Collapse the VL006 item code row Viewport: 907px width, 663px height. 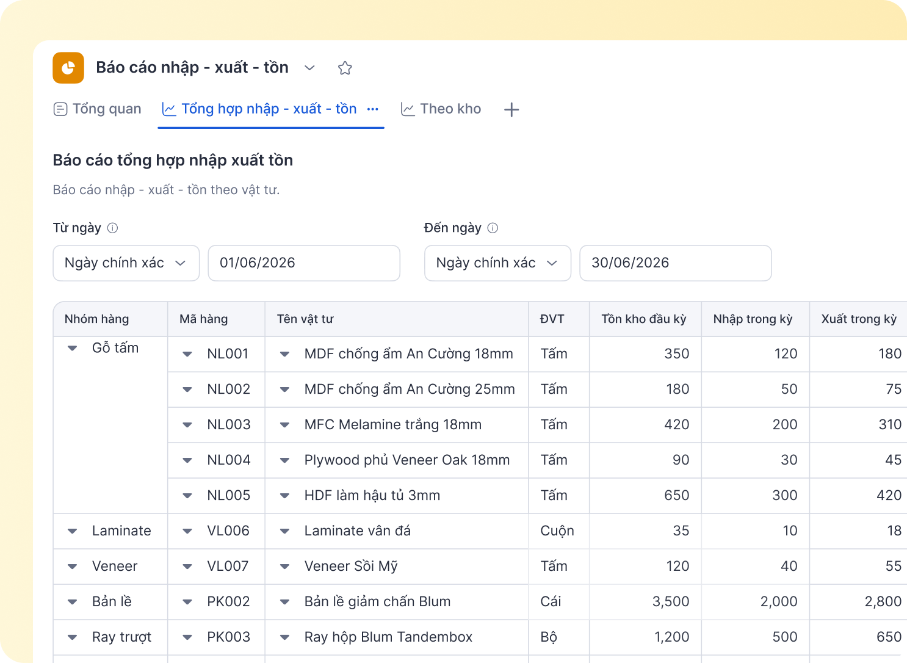(x=187, y=531)
